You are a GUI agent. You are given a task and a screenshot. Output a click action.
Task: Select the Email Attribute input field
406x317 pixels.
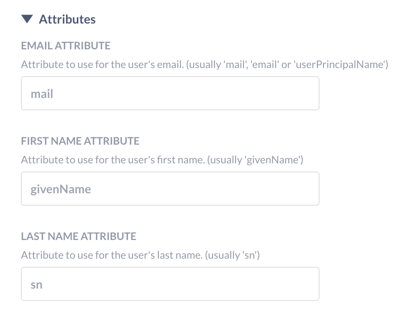[x=170, y=93]
